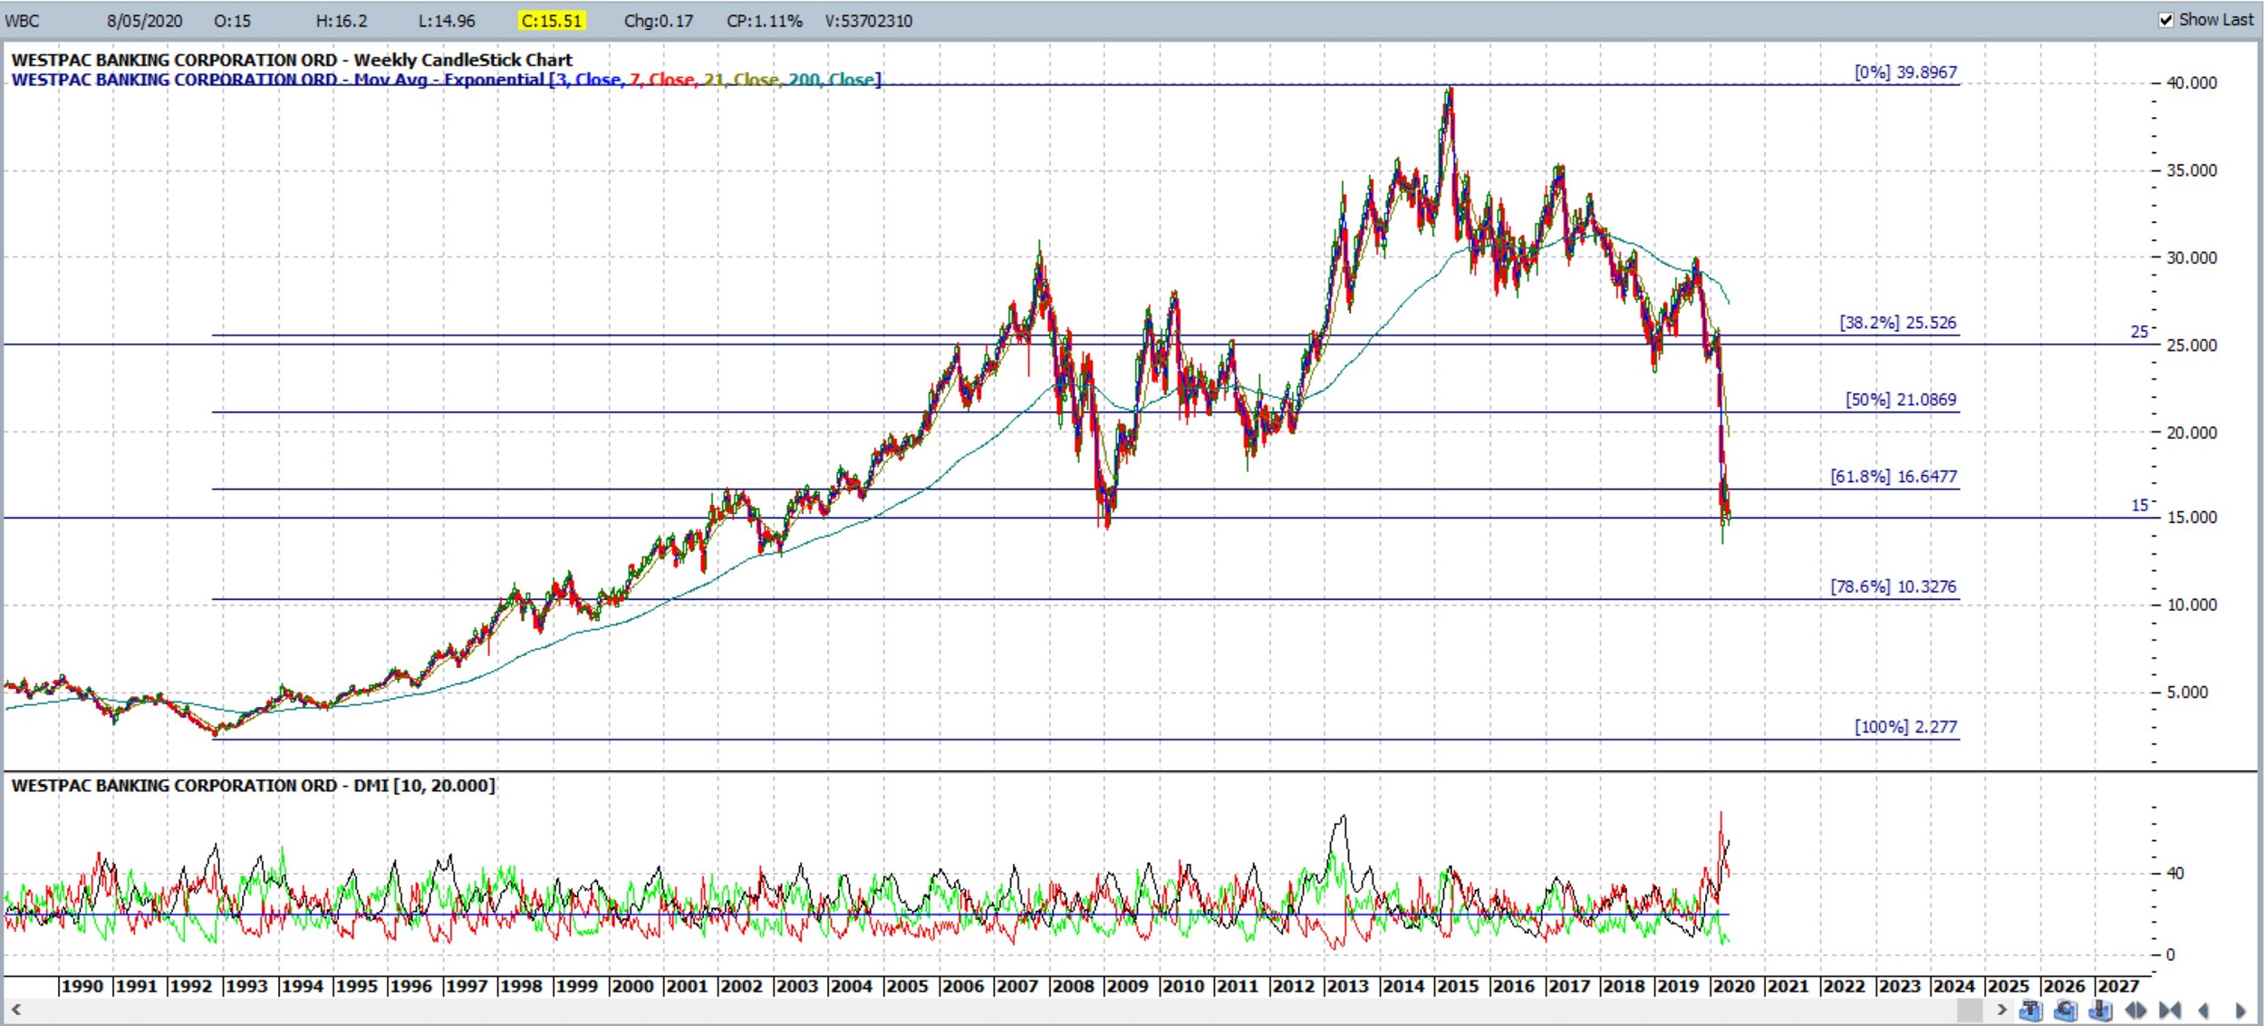Select the [0%] 39.8967 Fibonacci label

(x=1905, y=73)
